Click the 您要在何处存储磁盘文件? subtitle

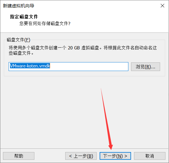coord(45,23)
